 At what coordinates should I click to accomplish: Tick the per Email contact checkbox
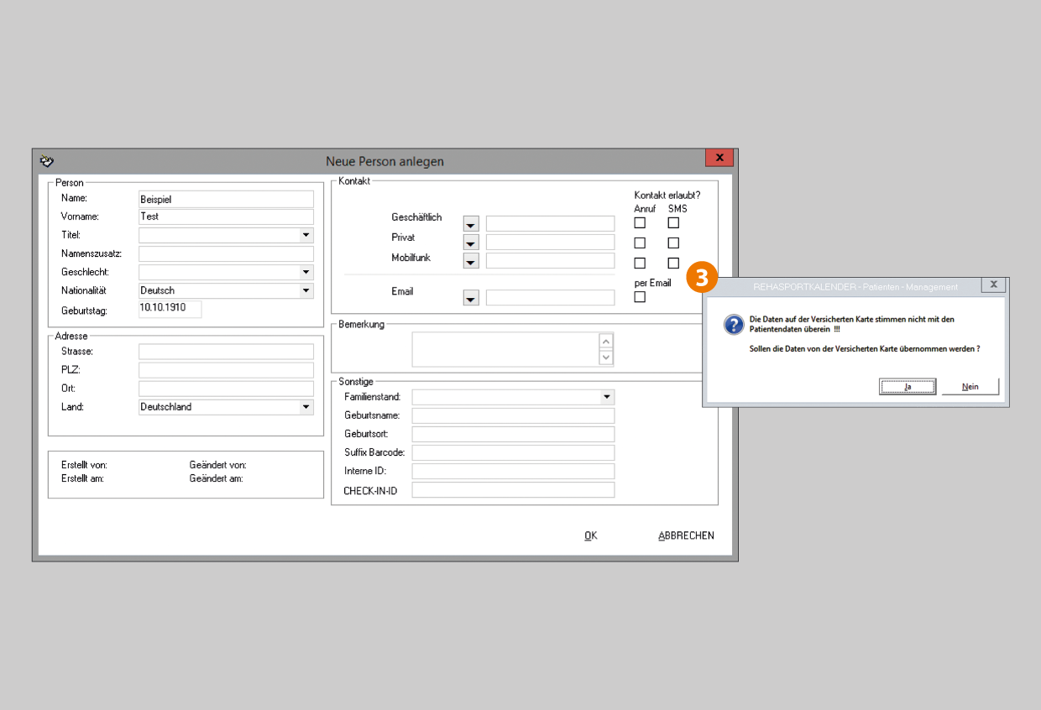click(x=640, y=297)
